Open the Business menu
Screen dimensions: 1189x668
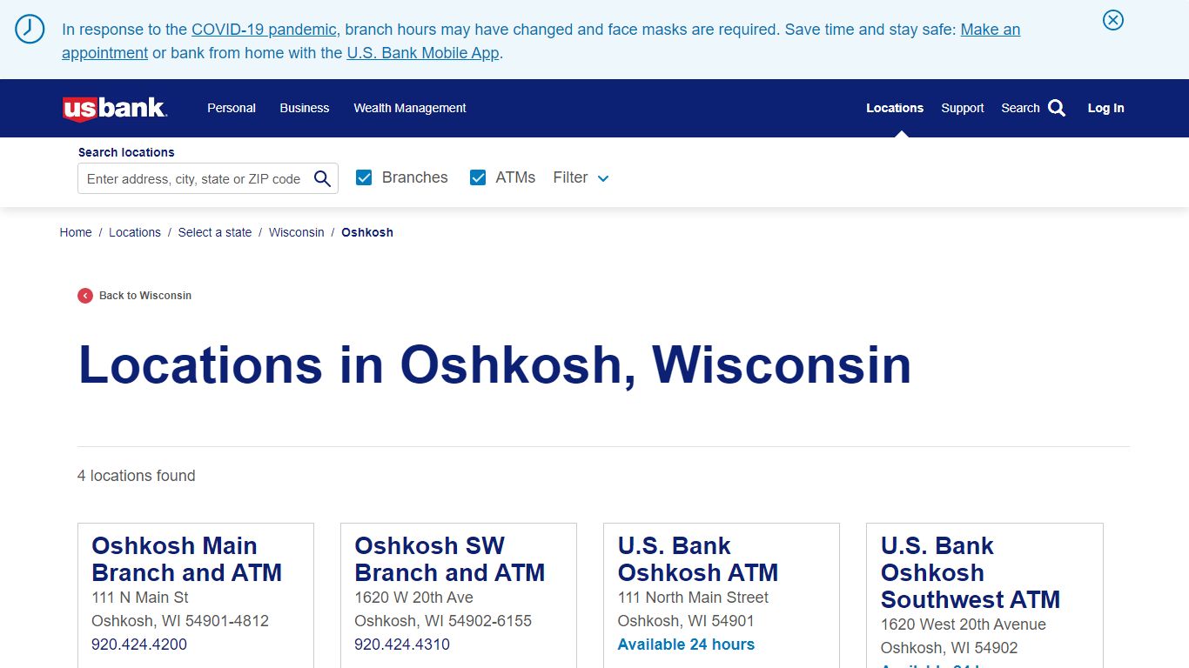305,108
